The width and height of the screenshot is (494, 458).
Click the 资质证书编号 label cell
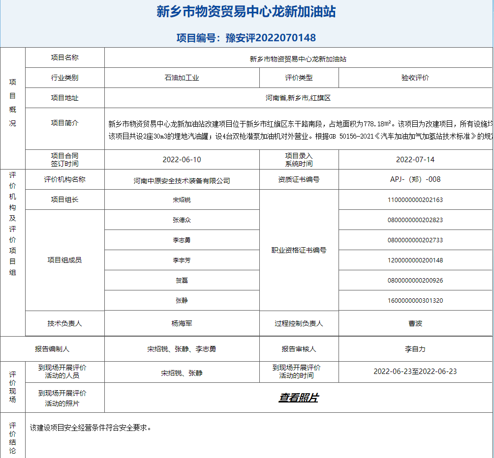point(299,179)
